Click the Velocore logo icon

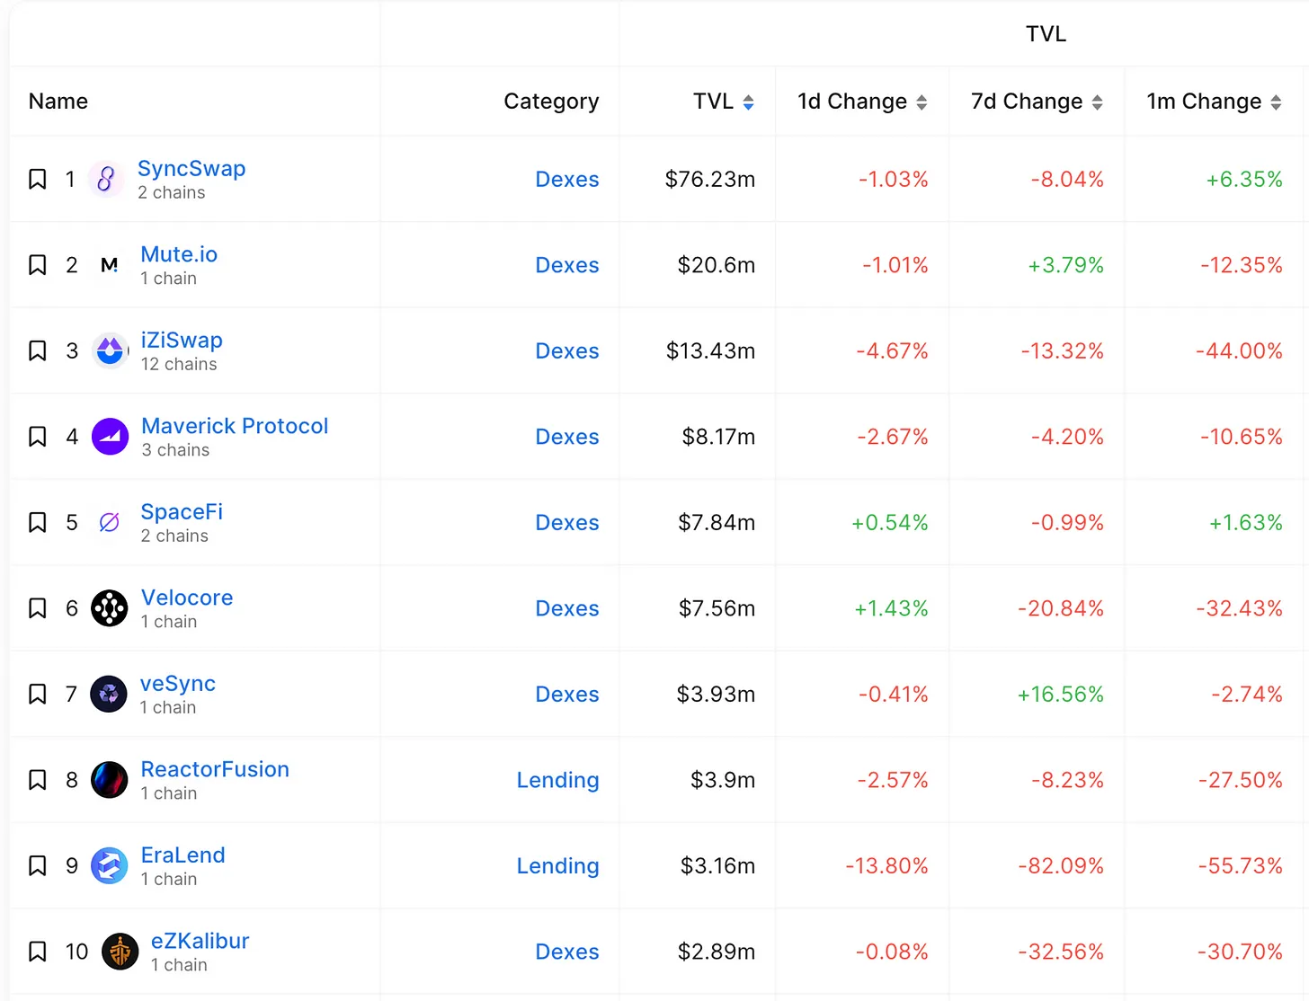pos(110,608)
